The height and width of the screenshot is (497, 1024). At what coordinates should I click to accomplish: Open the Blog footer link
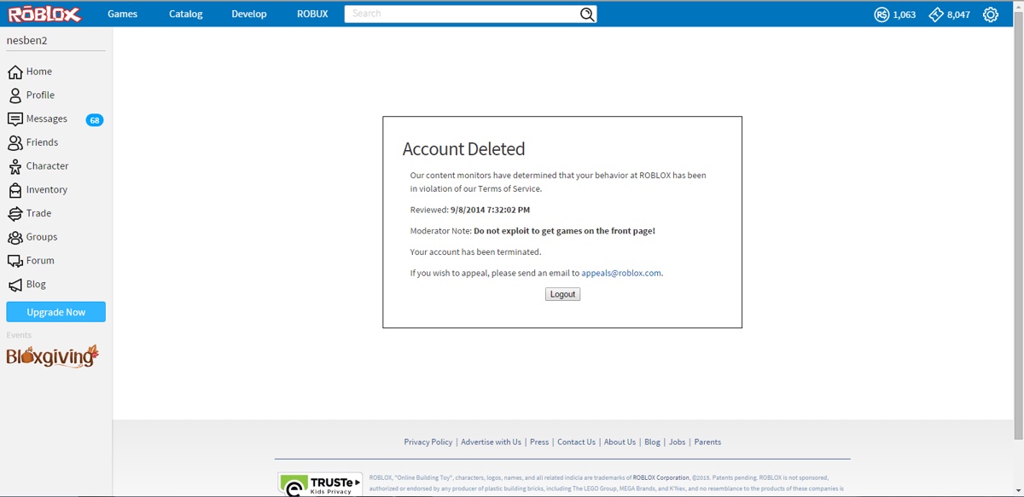click(652, 442)
